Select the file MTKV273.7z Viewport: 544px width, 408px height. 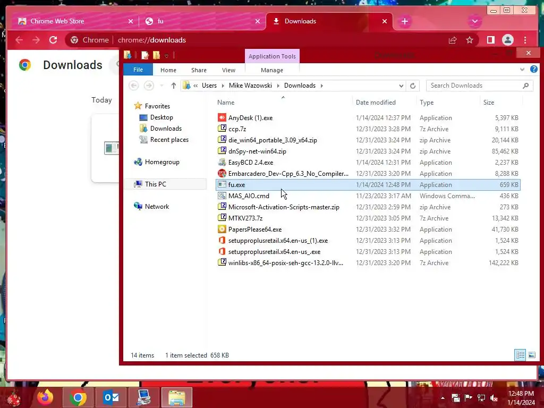tap(245, 218)
